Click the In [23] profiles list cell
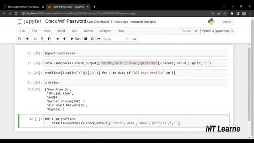The height and width of the screenshot is (143, 254). click(x=136, y=73)
